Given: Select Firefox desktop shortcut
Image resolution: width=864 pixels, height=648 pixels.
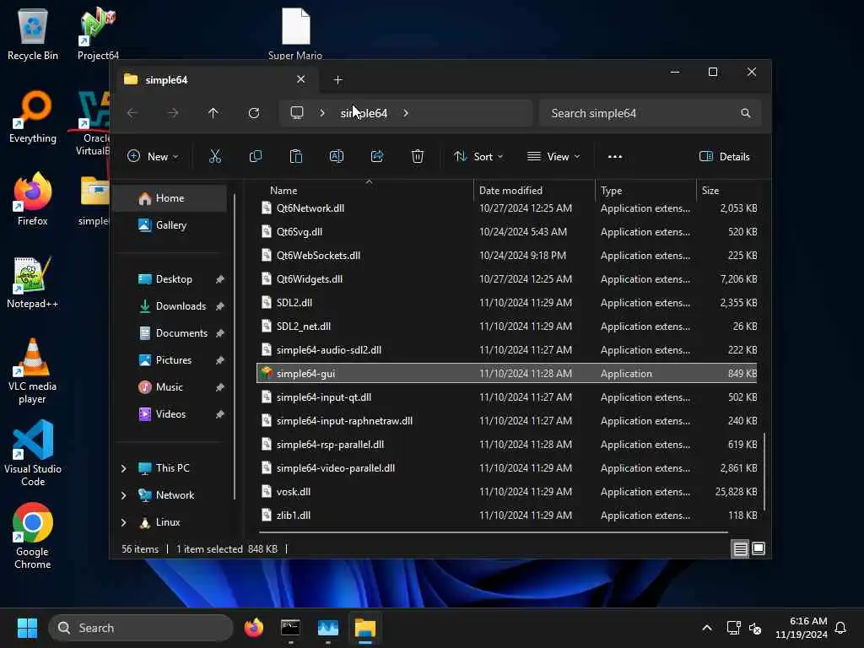Looking at the screenshot, I should 33,199.
